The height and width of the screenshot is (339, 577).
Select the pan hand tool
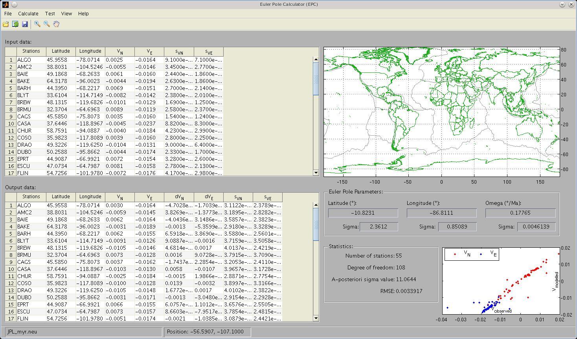(x=56, y=24)
